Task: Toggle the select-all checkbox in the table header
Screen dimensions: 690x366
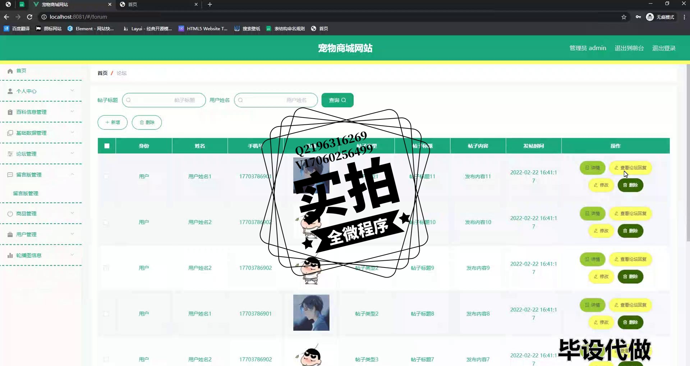Action: (x=107, y=146)
